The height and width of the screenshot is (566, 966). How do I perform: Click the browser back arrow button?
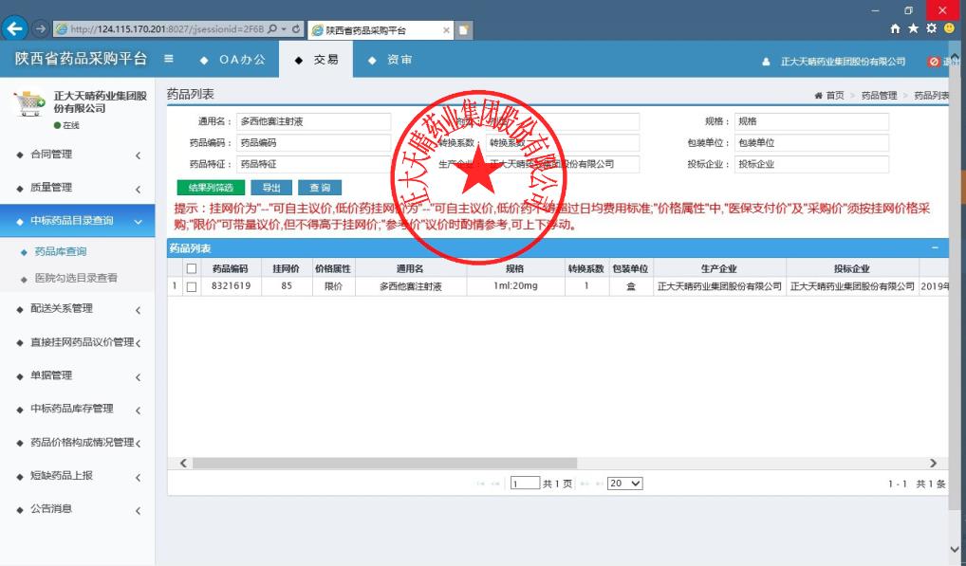pos(15,28)
